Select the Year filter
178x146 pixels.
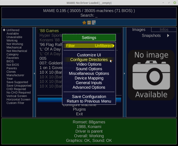(x=10, y=78)
